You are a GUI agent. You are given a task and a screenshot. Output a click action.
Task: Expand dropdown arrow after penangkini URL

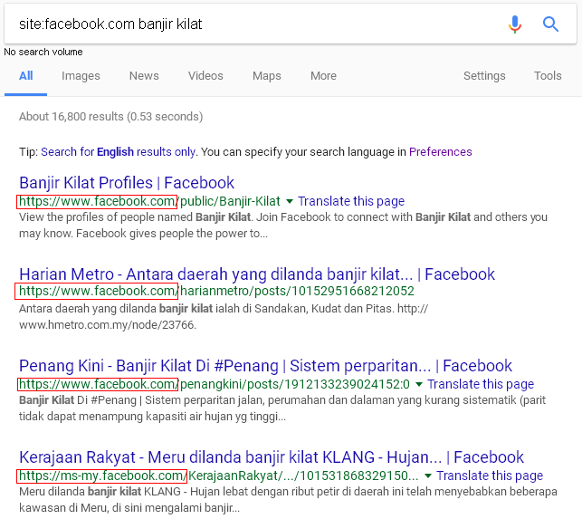click(x=419, y=384)
